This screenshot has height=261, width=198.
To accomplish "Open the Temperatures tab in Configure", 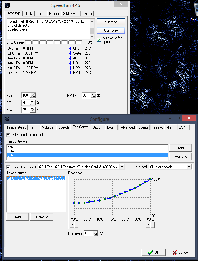I will tap(16, 127).
